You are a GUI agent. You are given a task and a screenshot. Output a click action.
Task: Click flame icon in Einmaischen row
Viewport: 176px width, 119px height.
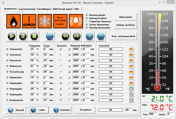pos(131,49)
